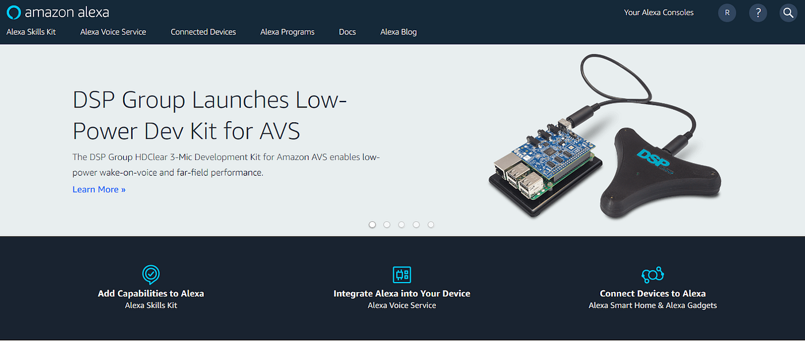805x352 pixels.
Task: Open the Alexa Skills Kit menu
Action: click(31, 32)
